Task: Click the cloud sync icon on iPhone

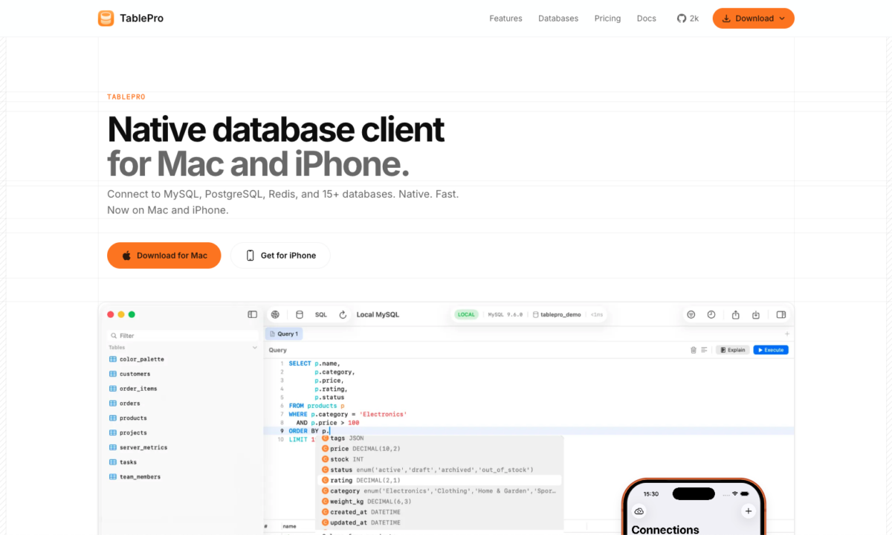Action: [639, 511]
